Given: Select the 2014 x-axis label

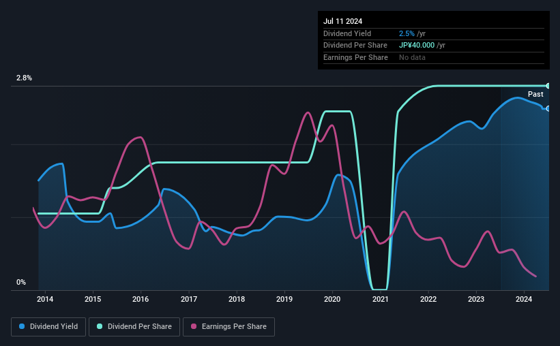Looking at the screenshot, I should 45,299.
